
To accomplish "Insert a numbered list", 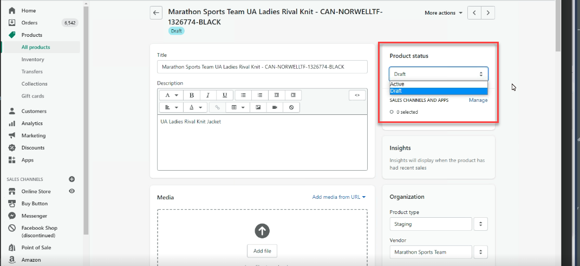I will pyautogui.click(x=260, y=95).
